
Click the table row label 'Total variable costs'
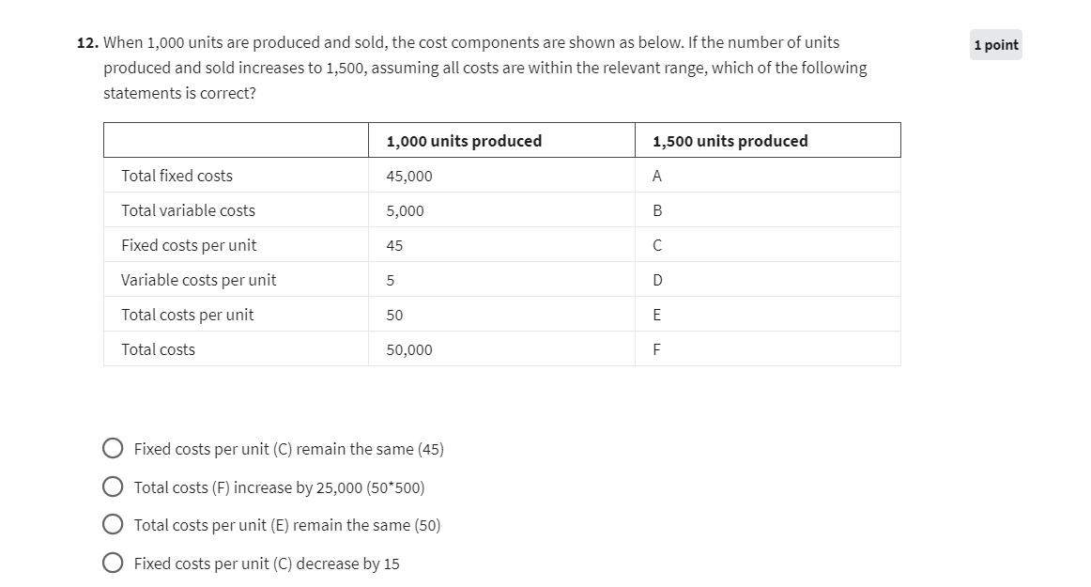(188, 209)
